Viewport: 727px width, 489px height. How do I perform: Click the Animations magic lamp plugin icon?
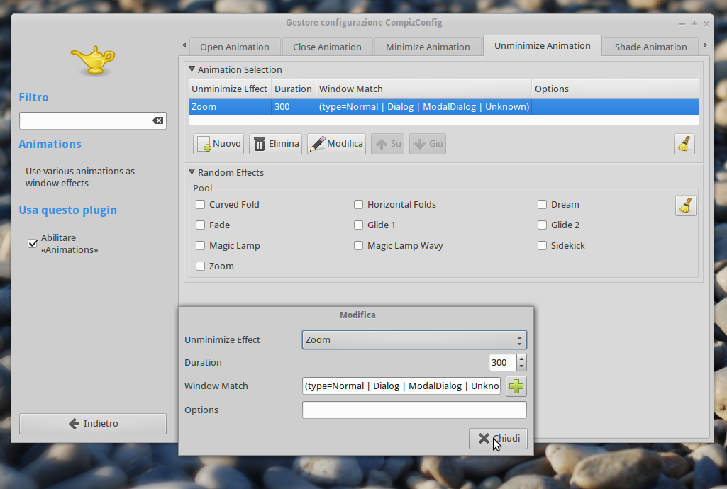pyautogui.click(x=93, y=60)
